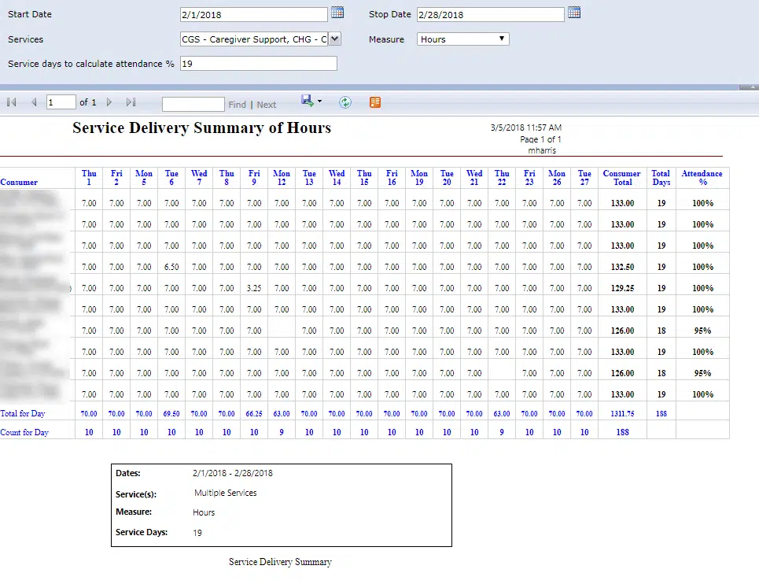Click the Services text field
The height and width of the screenshot is (584, 759).
point(254,39)
